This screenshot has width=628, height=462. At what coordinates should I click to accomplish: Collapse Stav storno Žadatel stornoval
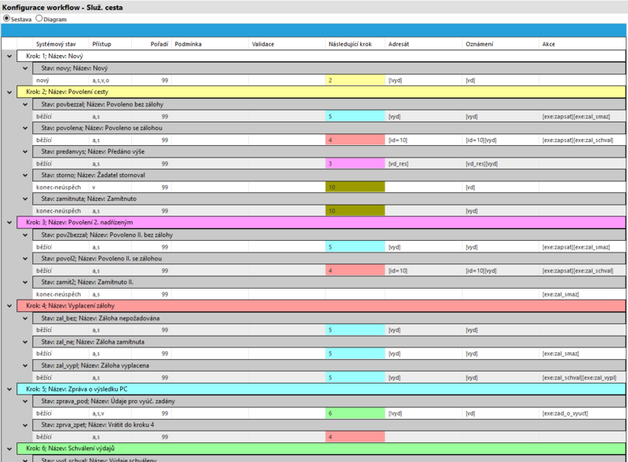[x=25, y=176]
